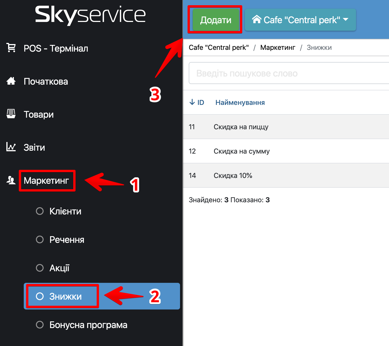Click the Skyservice logo
The height and width of the screenshot is (346, 389).
90,15
